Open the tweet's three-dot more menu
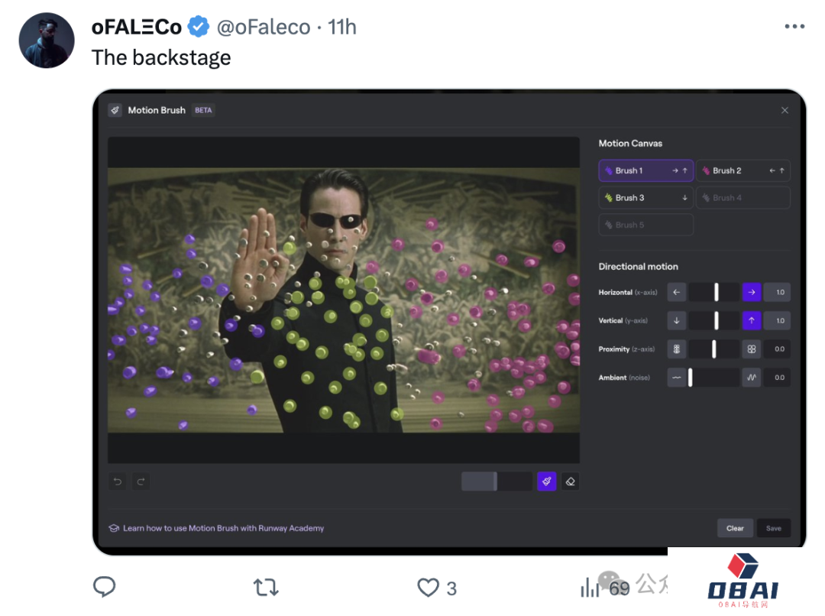Viewport: 825px width, 616px height. click(794, 26)
